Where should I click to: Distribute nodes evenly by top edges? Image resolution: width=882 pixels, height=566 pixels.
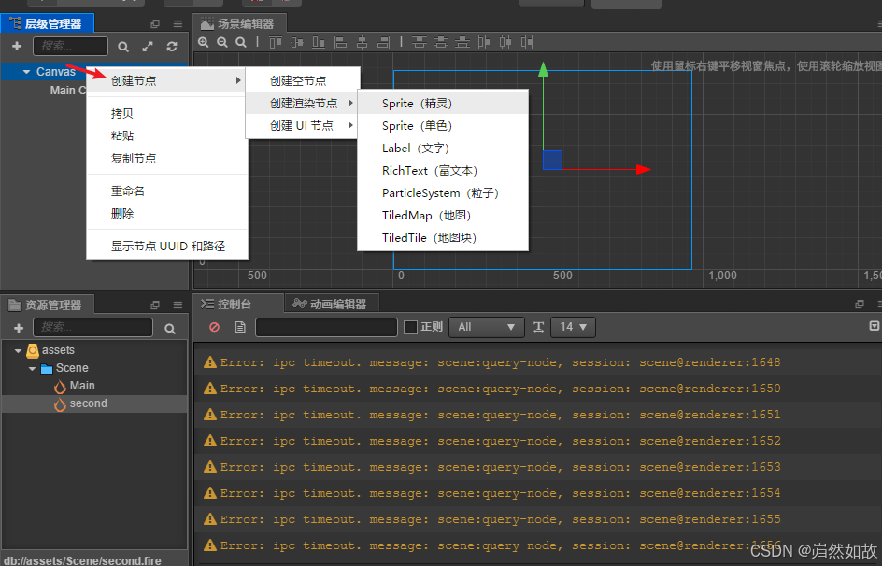tap(420, 42)
